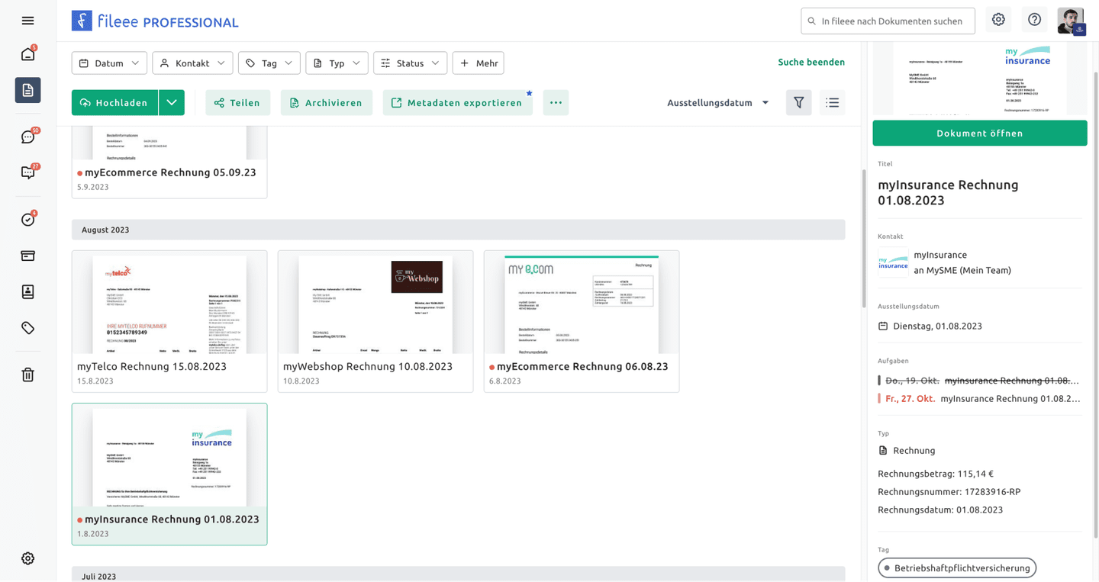Open the trash bin
1099x582 pixels.
click(28, 375)
